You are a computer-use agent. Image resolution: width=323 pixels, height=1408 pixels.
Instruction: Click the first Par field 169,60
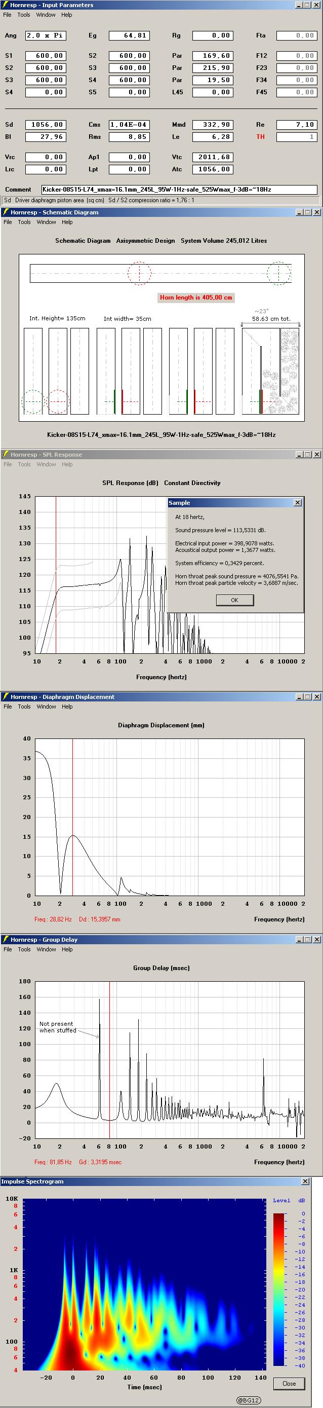tap(213, 56)
